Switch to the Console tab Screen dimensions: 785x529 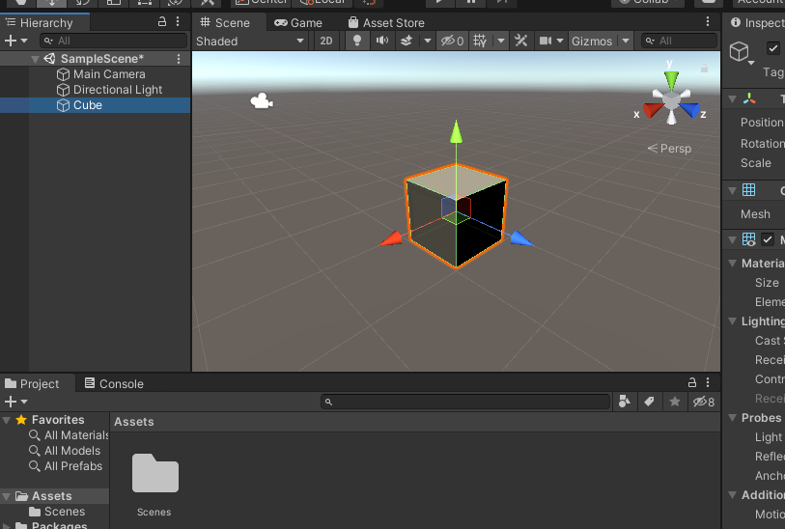click(x=114, y=384)
